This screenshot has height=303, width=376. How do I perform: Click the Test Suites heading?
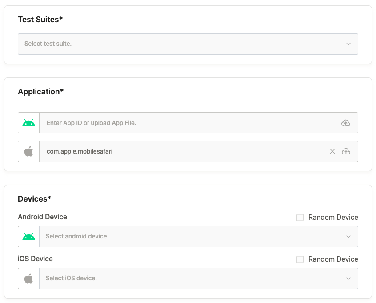(40, 20)
